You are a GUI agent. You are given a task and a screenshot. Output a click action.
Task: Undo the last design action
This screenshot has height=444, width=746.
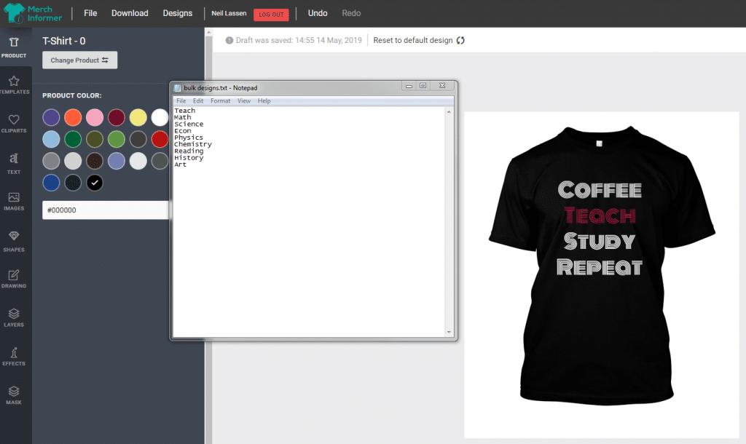pyautogui.click(x=318, y=13)
